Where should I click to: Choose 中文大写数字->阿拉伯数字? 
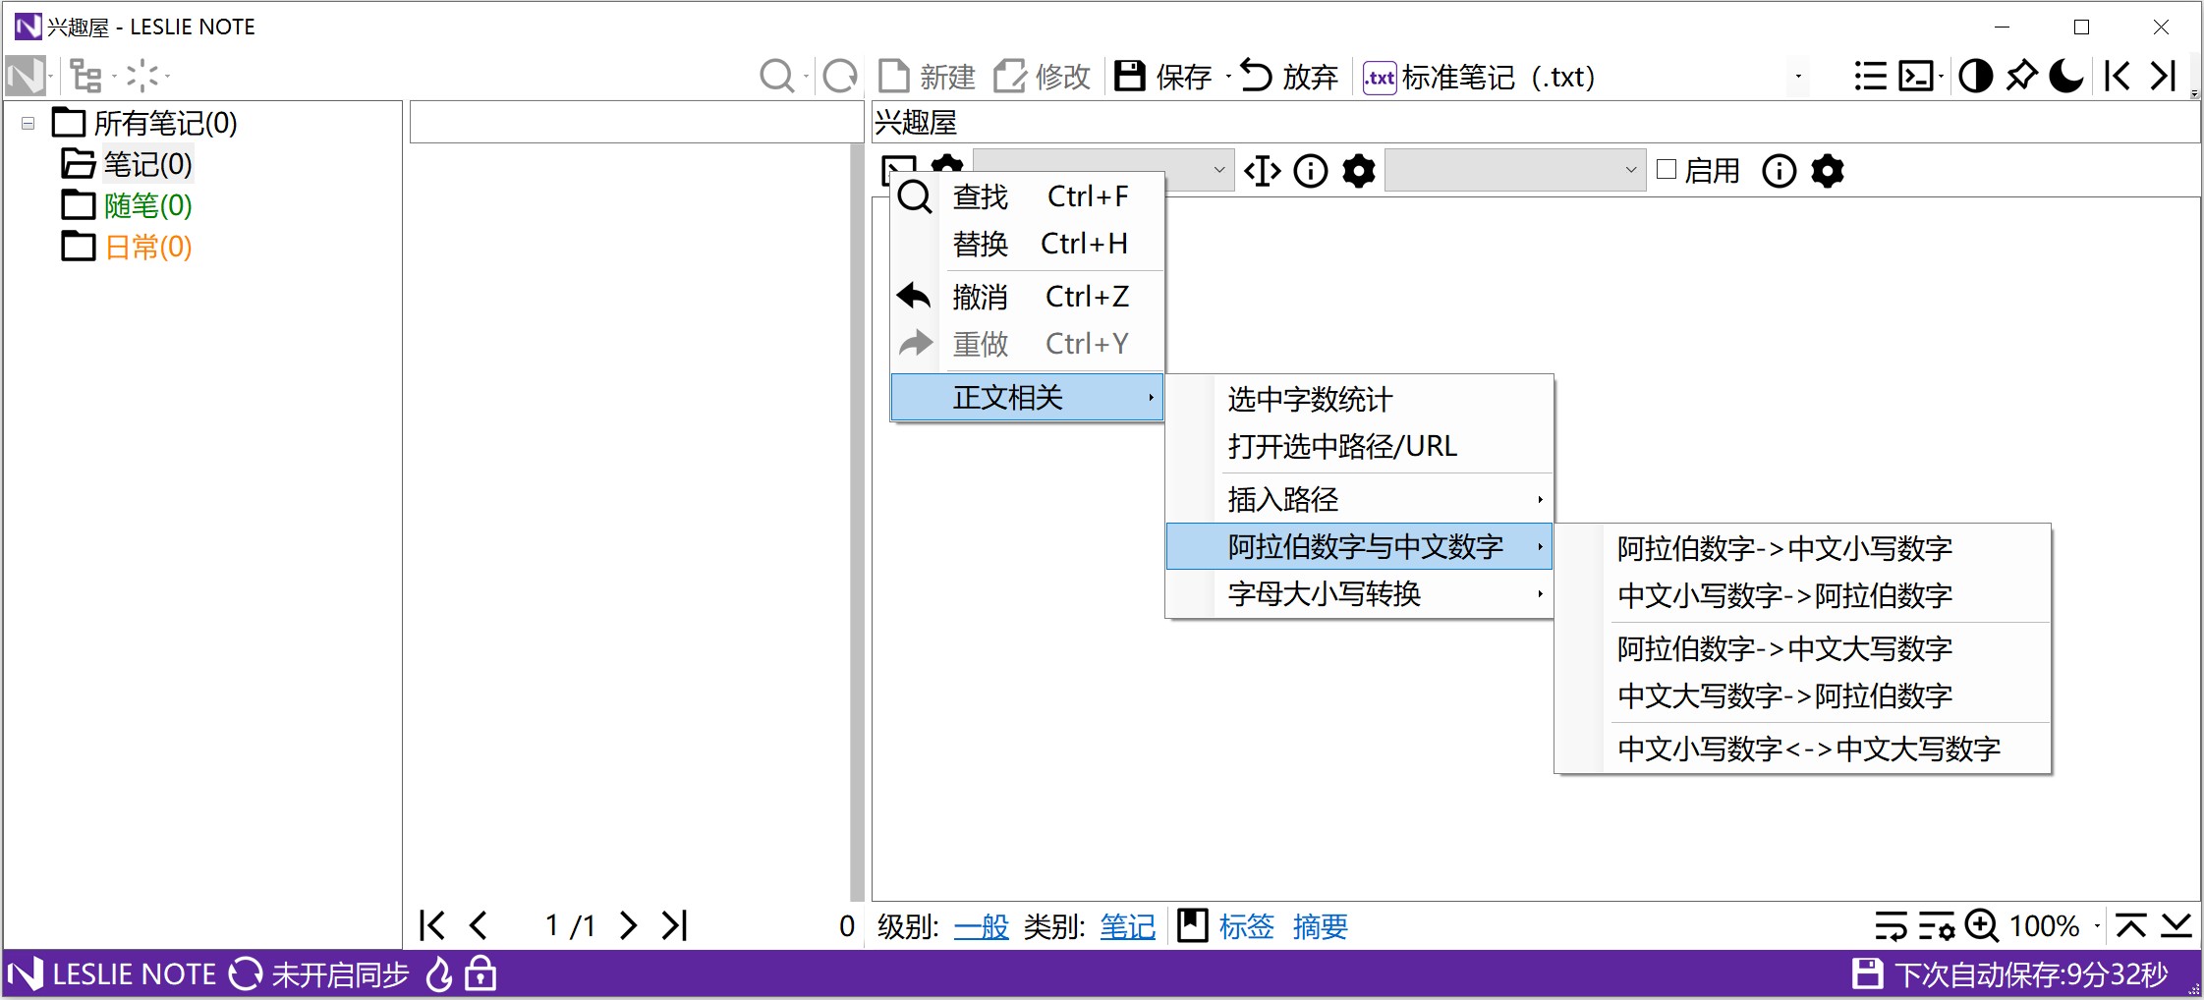tap(1804, 695)
